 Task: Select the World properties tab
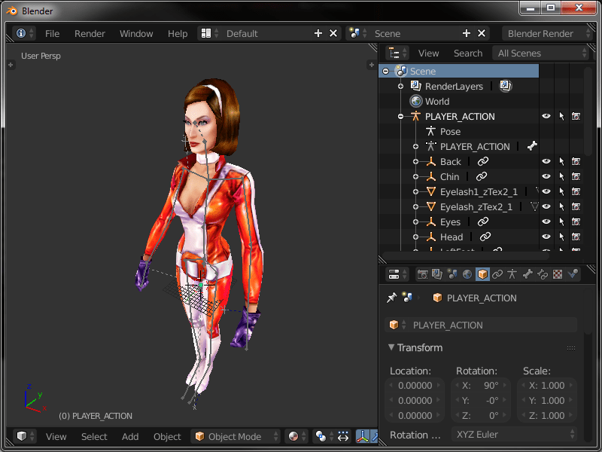467,274
